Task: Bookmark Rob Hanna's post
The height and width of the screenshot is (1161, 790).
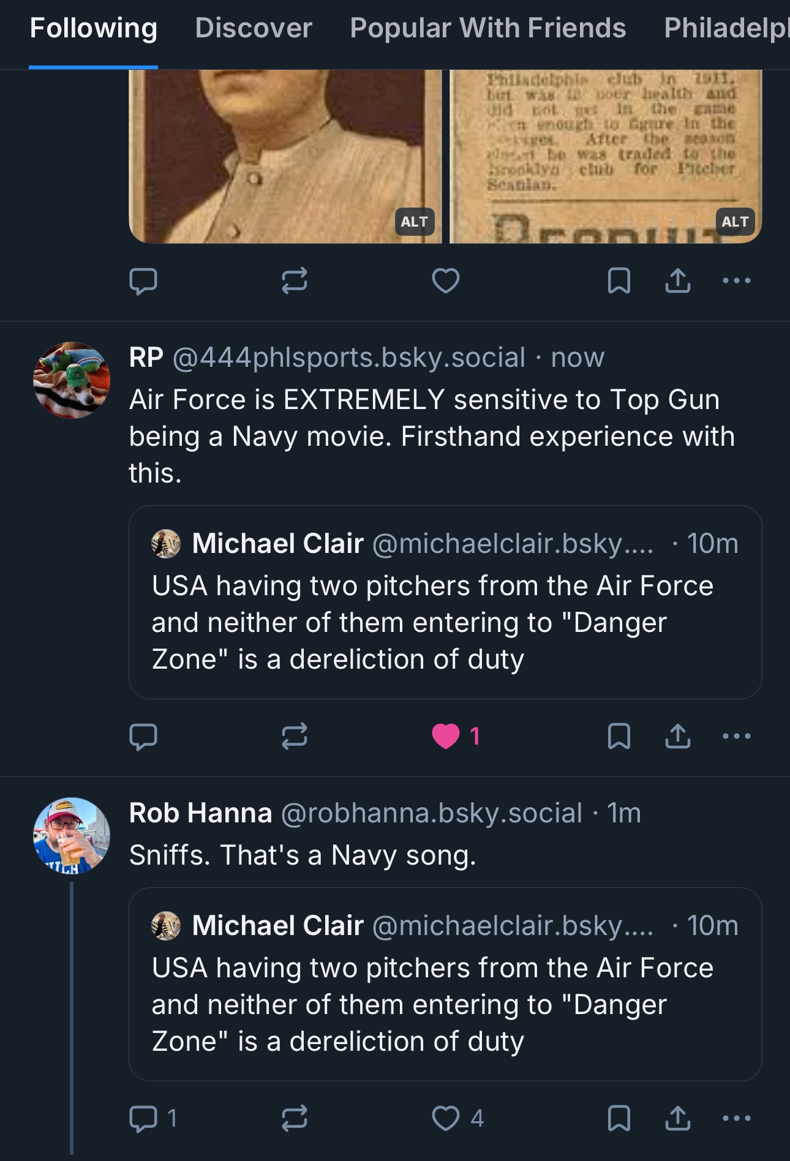Action: (x=619, y=1118)
